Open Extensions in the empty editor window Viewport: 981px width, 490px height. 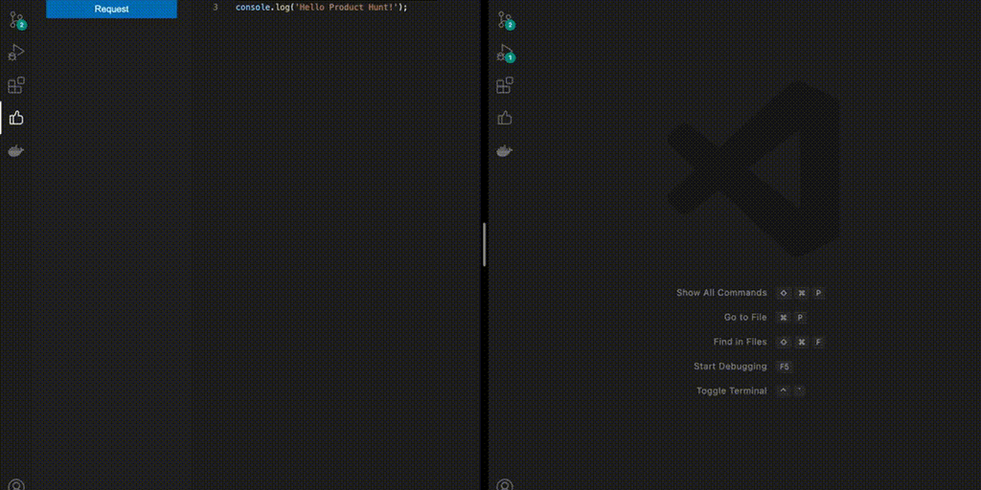(505, 85)
